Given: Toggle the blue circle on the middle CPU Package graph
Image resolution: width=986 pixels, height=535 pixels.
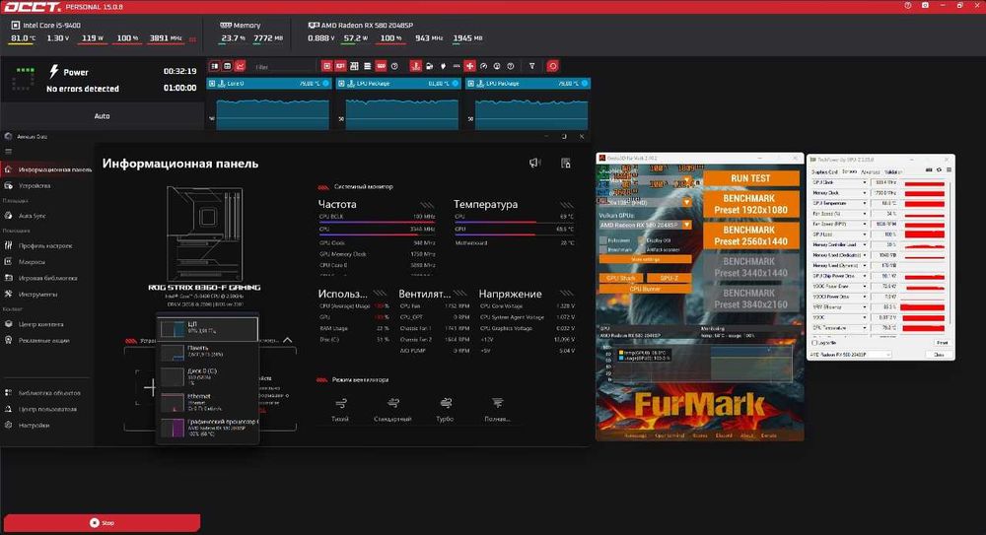Looking at the screenshot, I should [456, 83].
